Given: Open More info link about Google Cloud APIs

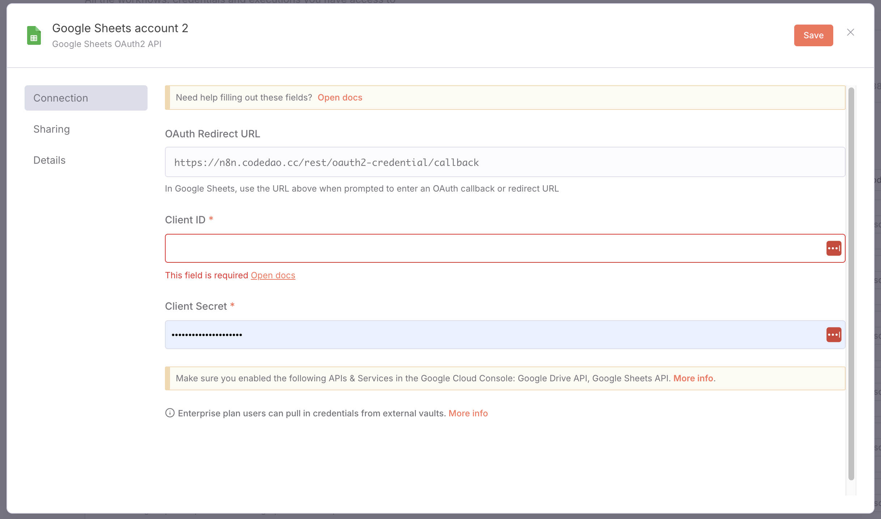Looking at the screenshot, I should pyautogui.click(x=693, y=378).
